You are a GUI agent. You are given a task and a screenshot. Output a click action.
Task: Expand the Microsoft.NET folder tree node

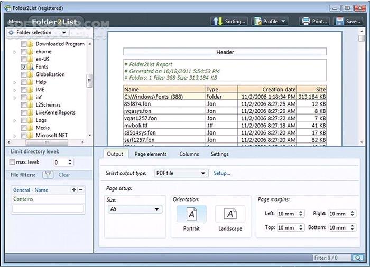[x=15, y=136]
